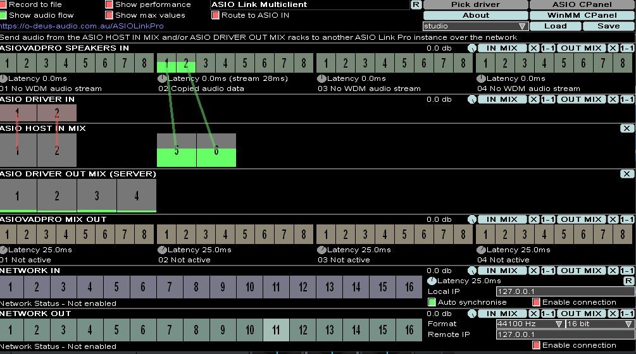Click the Pick driver button
The image size is (636, 354).
click(x=476, y=4)
